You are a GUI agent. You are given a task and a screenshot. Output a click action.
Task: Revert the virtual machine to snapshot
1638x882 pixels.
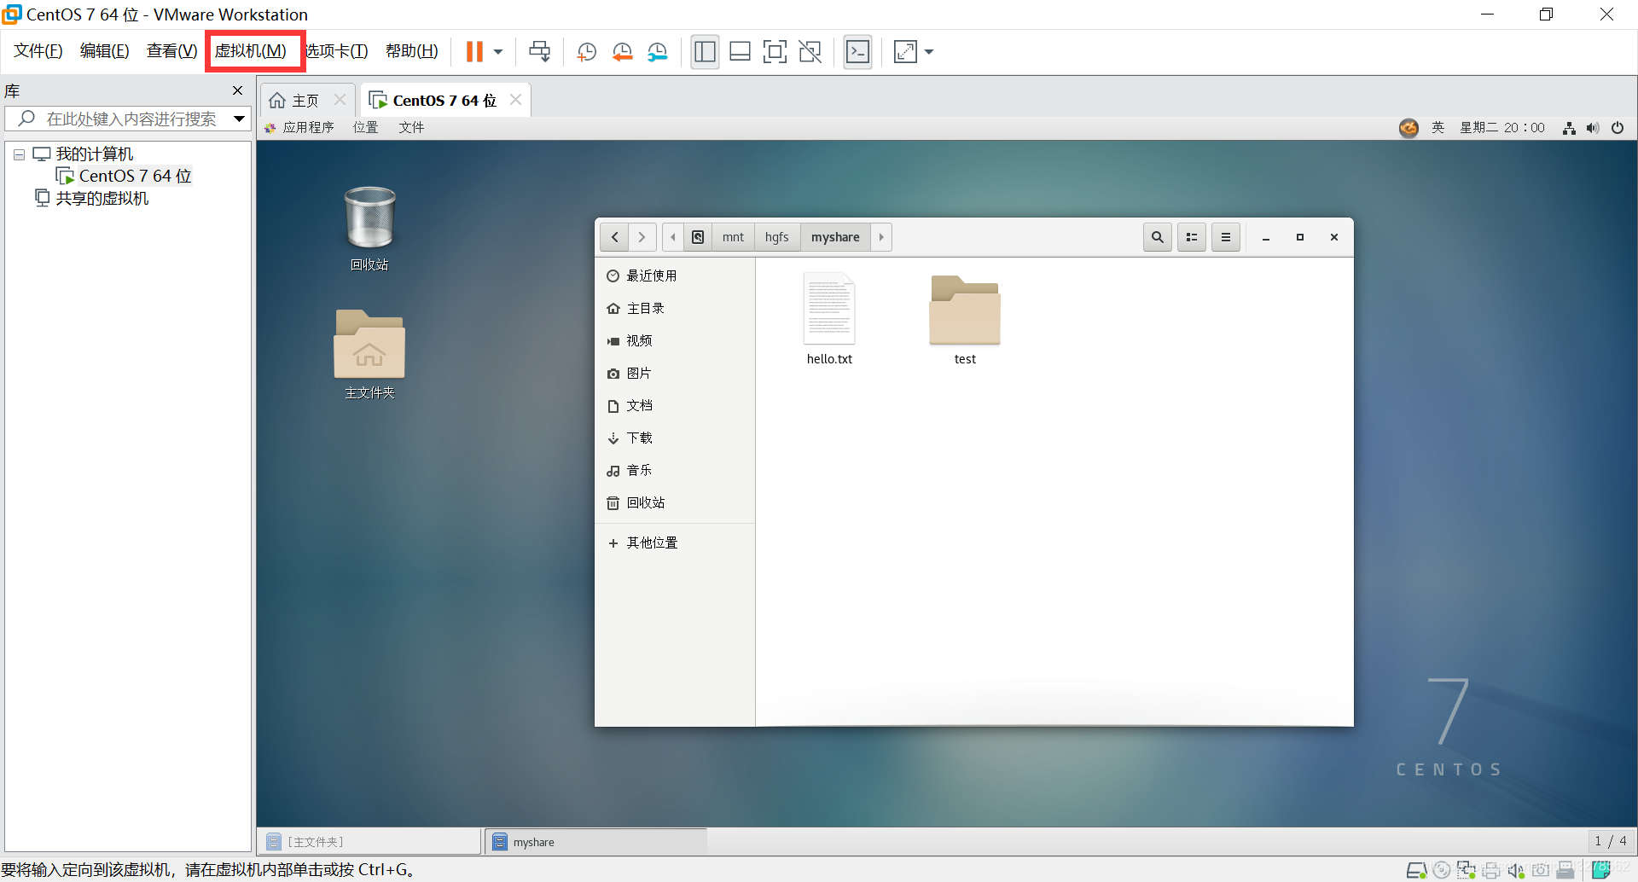pos(623,52)
